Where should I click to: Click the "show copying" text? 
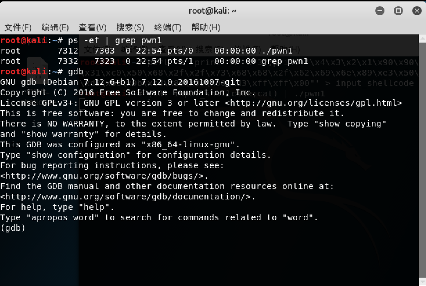pyautogui.click(x=350, y=124)
